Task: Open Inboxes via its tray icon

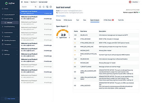Action: tap(5, 23)
